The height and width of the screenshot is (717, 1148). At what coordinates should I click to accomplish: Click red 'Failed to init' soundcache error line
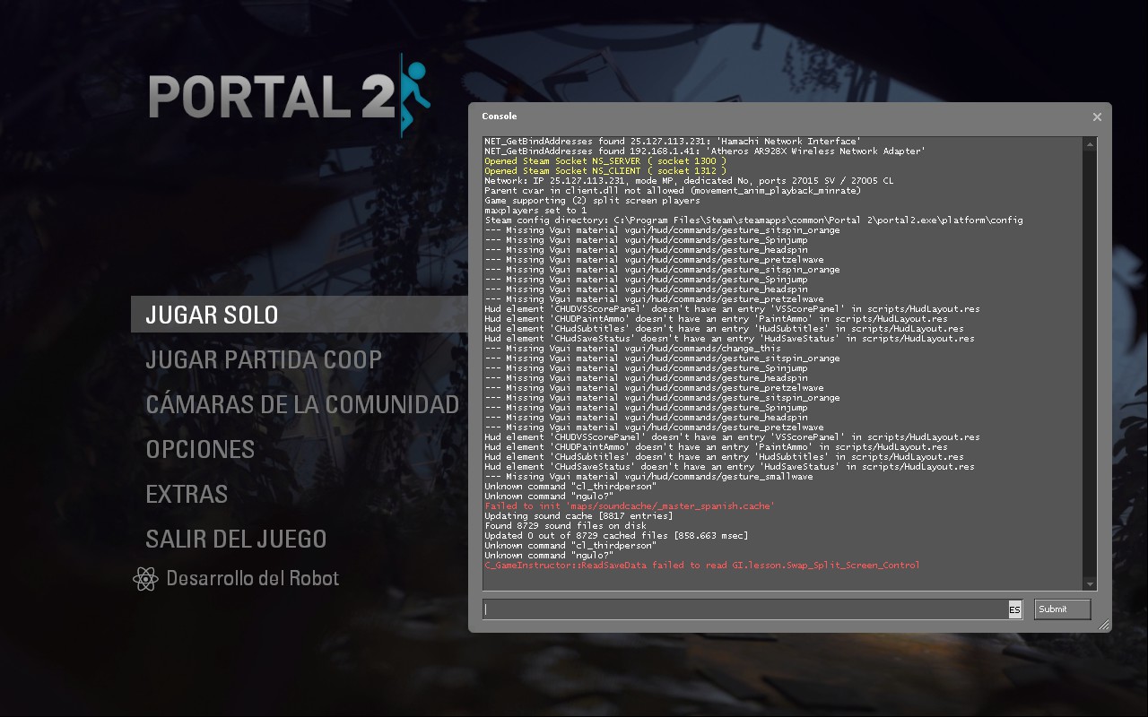pos(630,506)
